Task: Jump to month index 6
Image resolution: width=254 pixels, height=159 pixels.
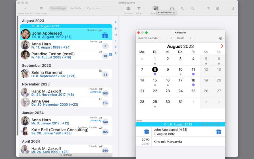Action: click(116, 53)
